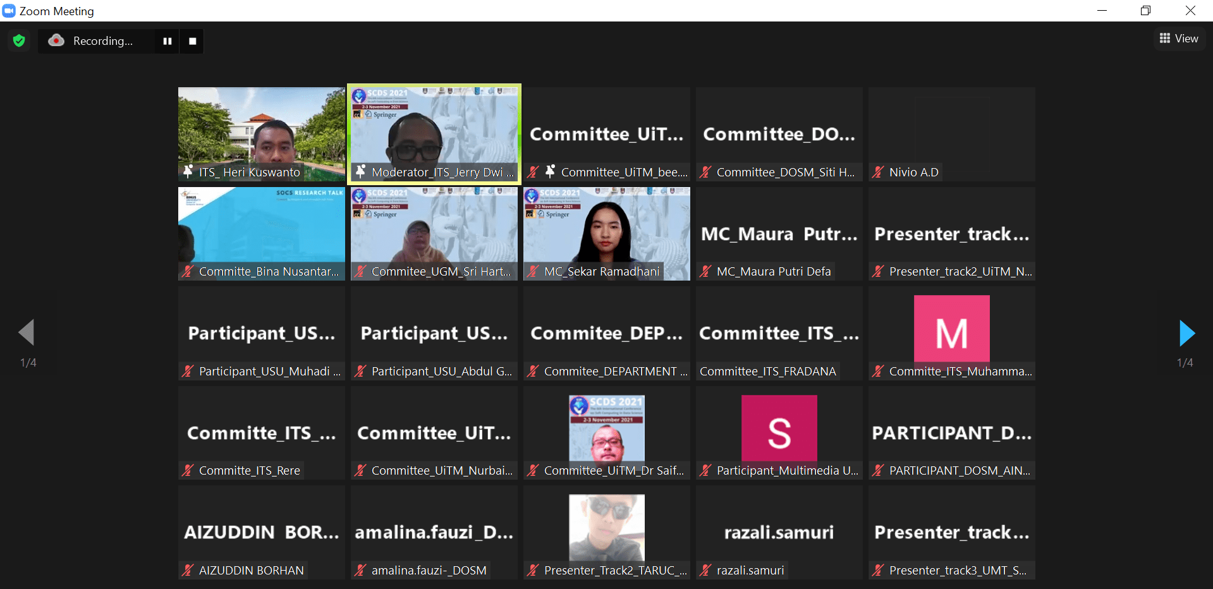The height and width of the screenshot is (589, 1213).
Task: Go to next gallery page arrow
Action: (x=1186, y=333)
